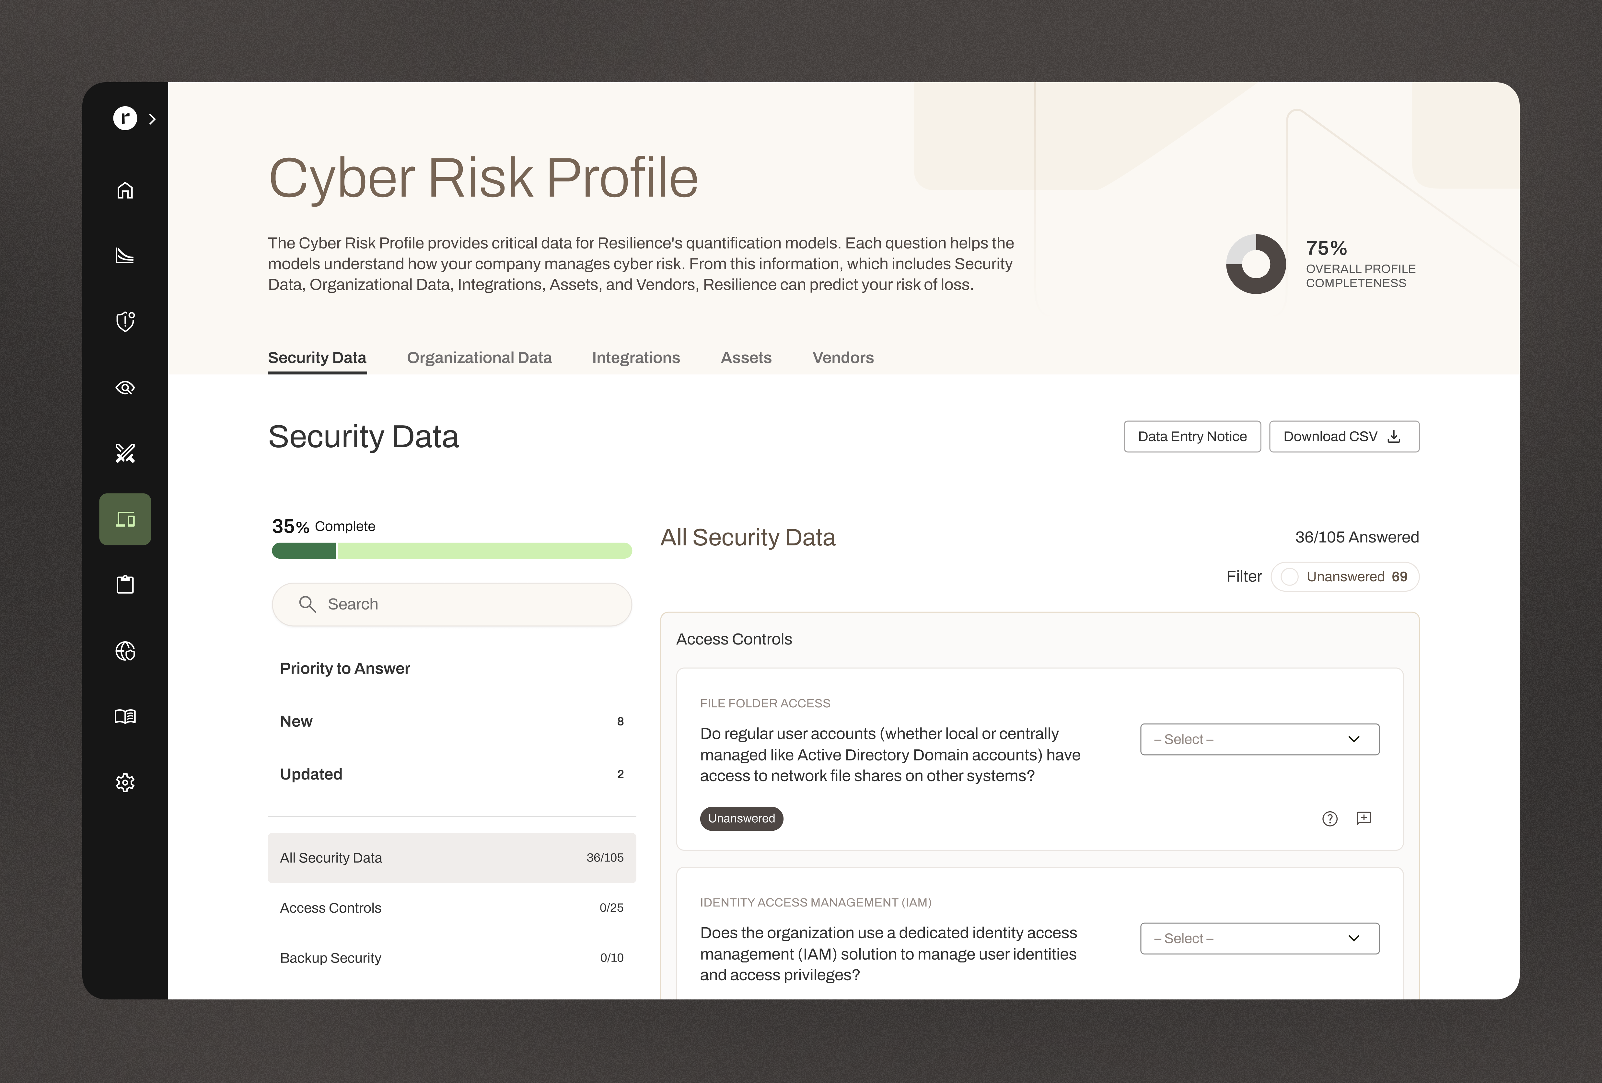Open the File Folder Access select dropdown
Viewport: 1602px width, 1083px height.
coord(1260,739)
